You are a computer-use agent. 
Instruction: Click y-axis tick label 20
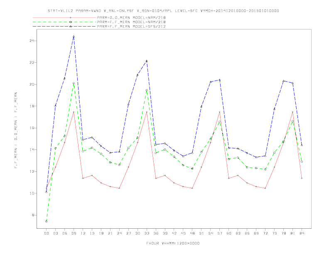[32, 84]
